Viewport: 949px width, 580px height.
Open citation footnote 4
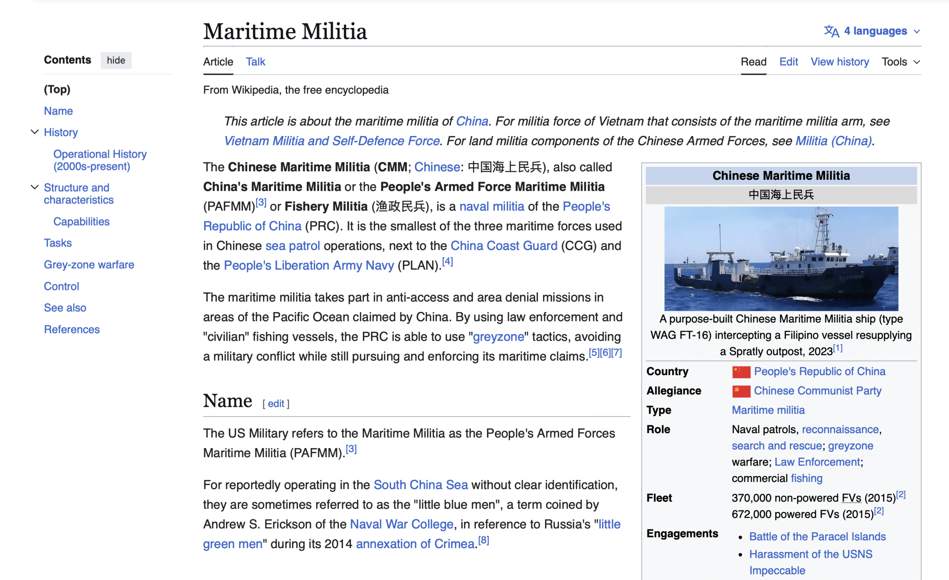[x=447, y=262]
